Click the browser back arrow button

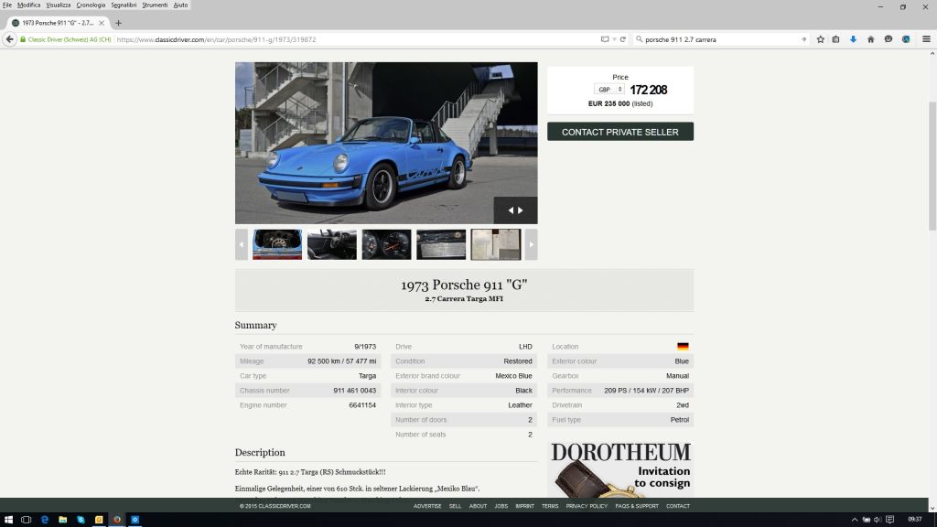click(9, 39)
